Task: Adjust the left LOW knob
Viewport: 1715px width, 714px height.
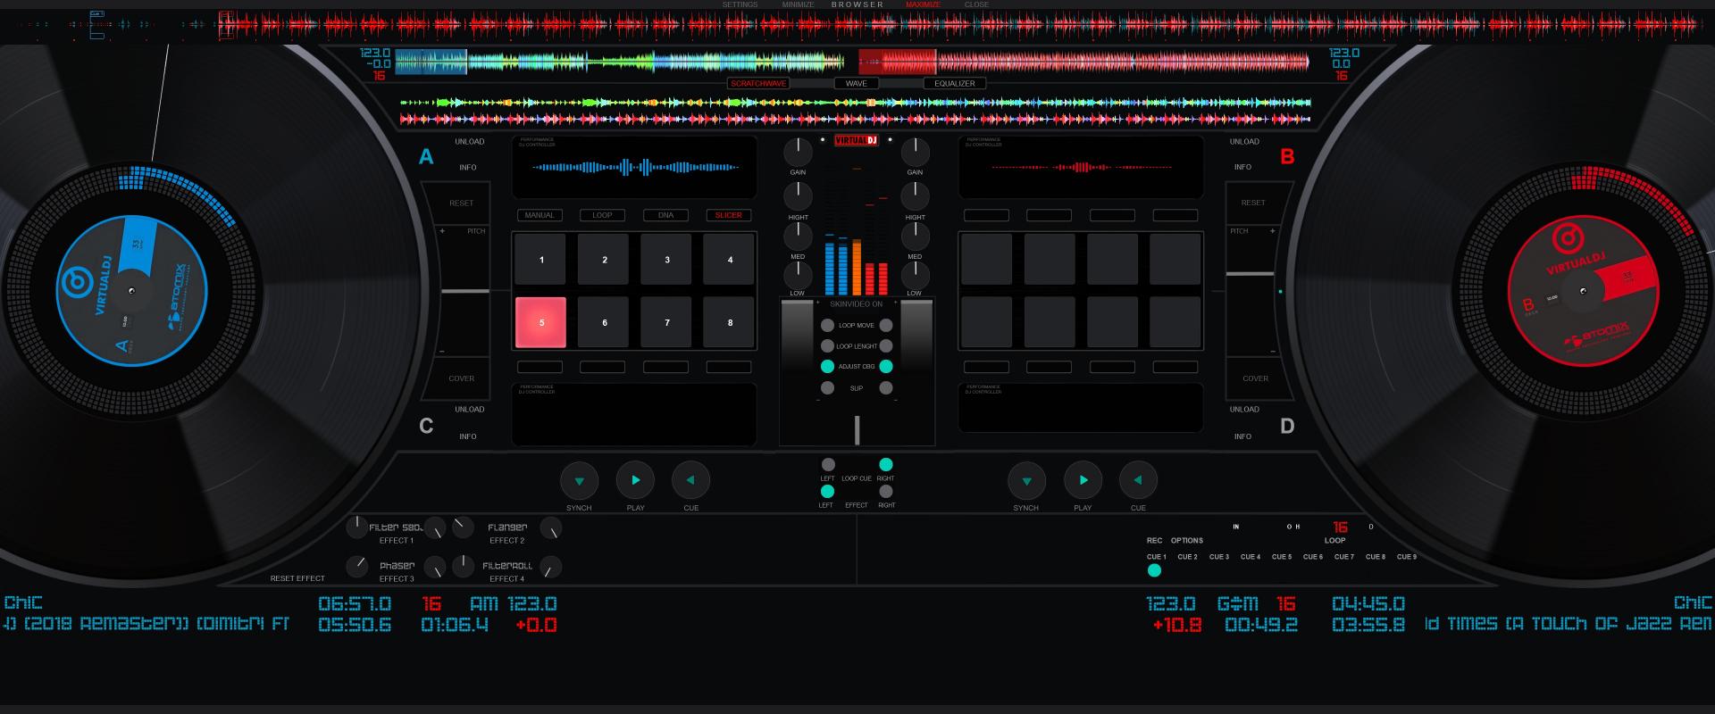Action: click(798, 276)
